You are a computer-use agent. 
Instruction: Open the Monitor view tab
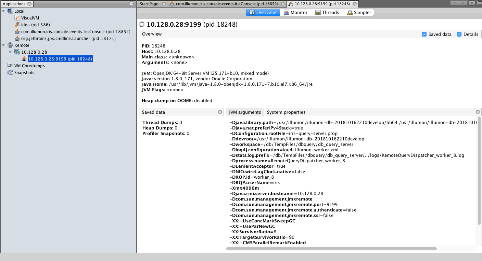296,12
